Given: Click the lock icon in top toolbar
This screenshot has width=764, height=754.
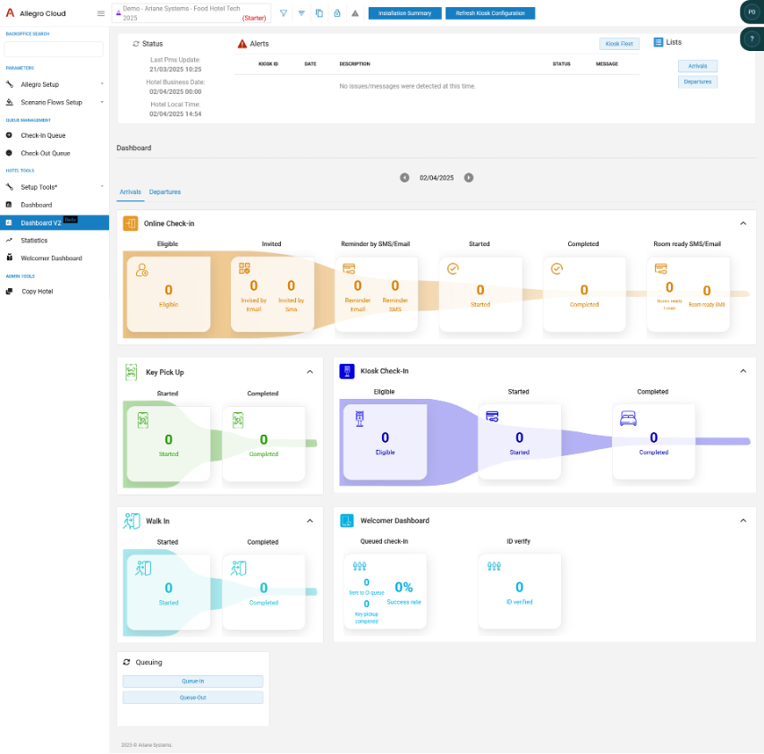Looking at the screenshot, I should pyautogui.click(x=336, y=13).
